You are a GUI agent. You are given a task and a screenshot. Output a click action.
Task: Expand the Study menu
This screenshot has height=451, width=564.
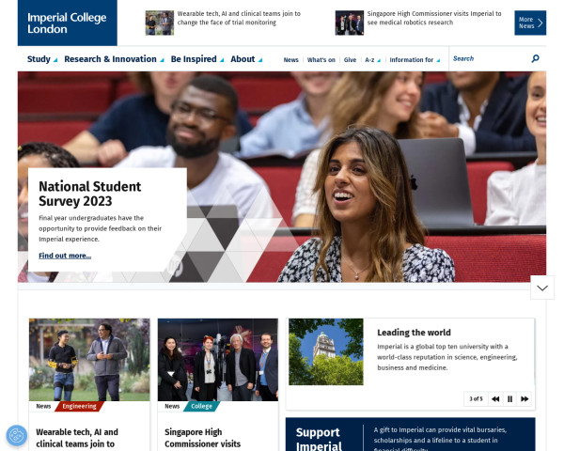42,59
